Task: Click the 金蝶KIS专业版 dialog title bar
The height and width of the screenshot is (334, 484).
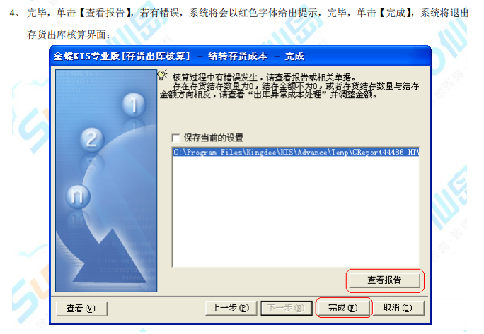Action: (x=240, y=56)
